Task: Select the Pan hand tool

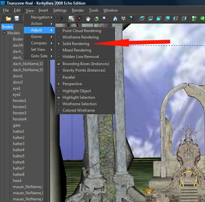Action: (x=88, y=19)
